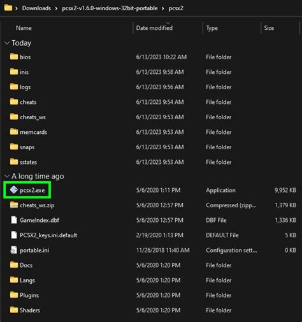This screenshot has width=302, height=322.
Task: Click the 'memcards' folder name
Action: pos(33,132)
